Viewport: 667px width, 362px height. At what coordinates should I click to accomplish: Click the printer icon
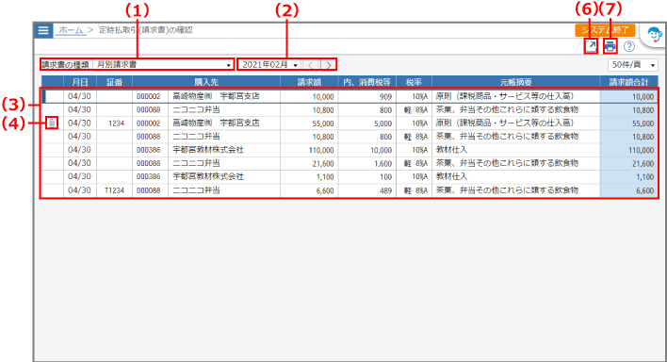(x=610, y=46)
